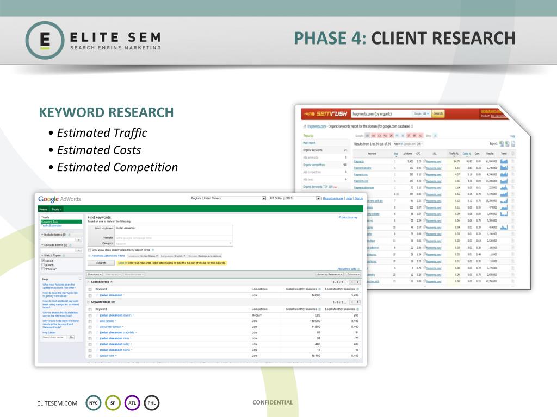Click the NYC office circle badge

coord(94,403)
